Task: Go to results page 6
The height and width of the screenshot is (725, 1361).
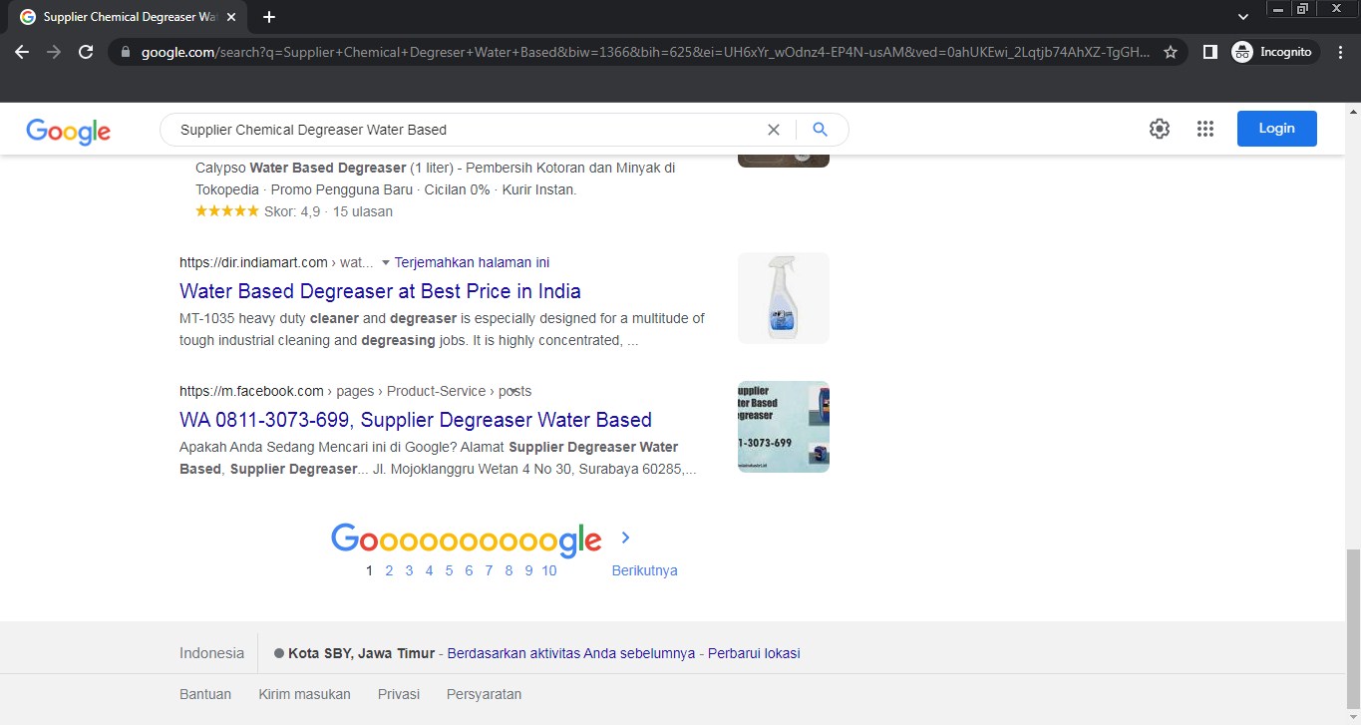Action: [469, 570]
